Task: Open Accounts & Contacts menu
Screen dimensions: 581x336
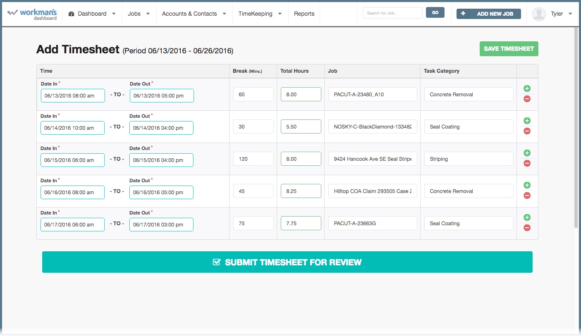Action: coord(194,14)
